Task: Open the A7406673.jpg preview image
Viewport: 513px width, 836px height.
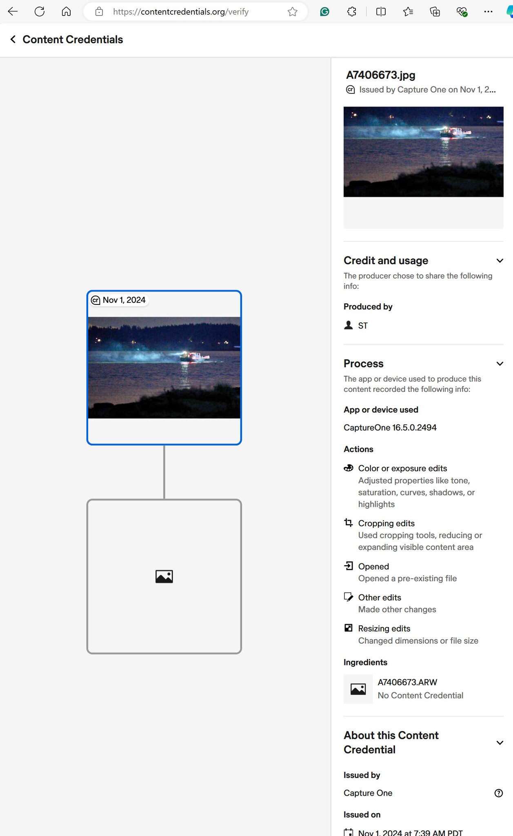Action: pyautogui.click(x=423, y=152)
